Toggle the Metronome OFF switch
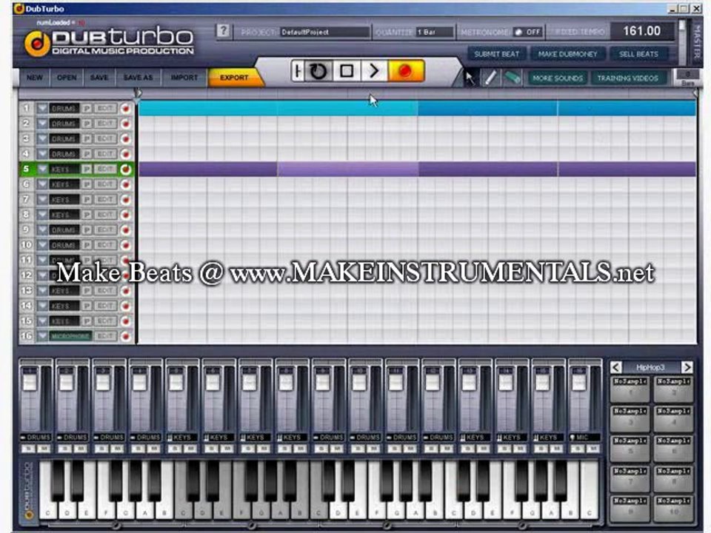Image resolution: width=711 pixels, height=533 pixels. point(527,32)
